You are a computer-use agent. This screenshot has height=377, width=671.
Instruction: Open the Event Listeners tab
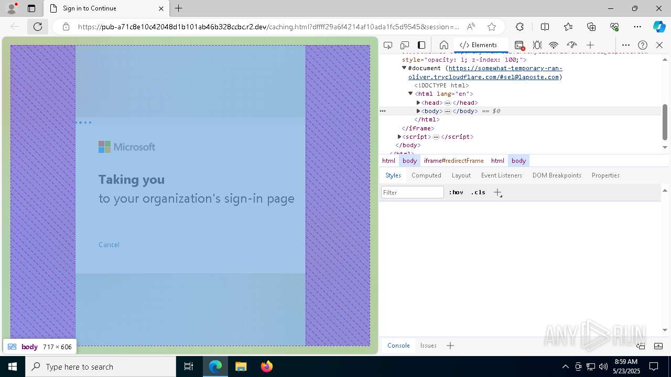pyautogui.click(x=502, y=175)
